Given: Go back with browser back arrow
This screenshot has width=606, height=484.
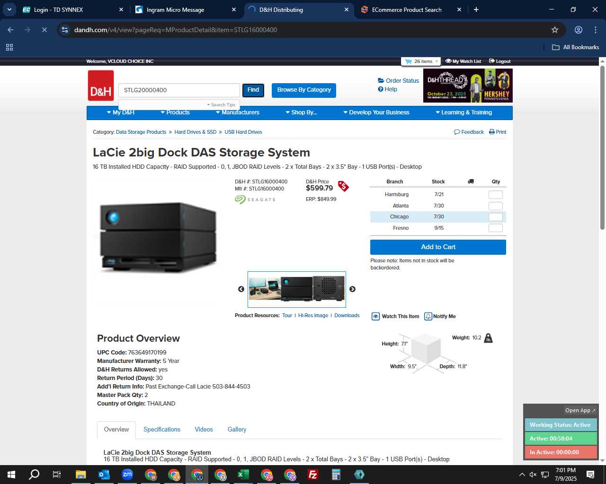Looking at the screenshot, I should (x=10, y=30).
